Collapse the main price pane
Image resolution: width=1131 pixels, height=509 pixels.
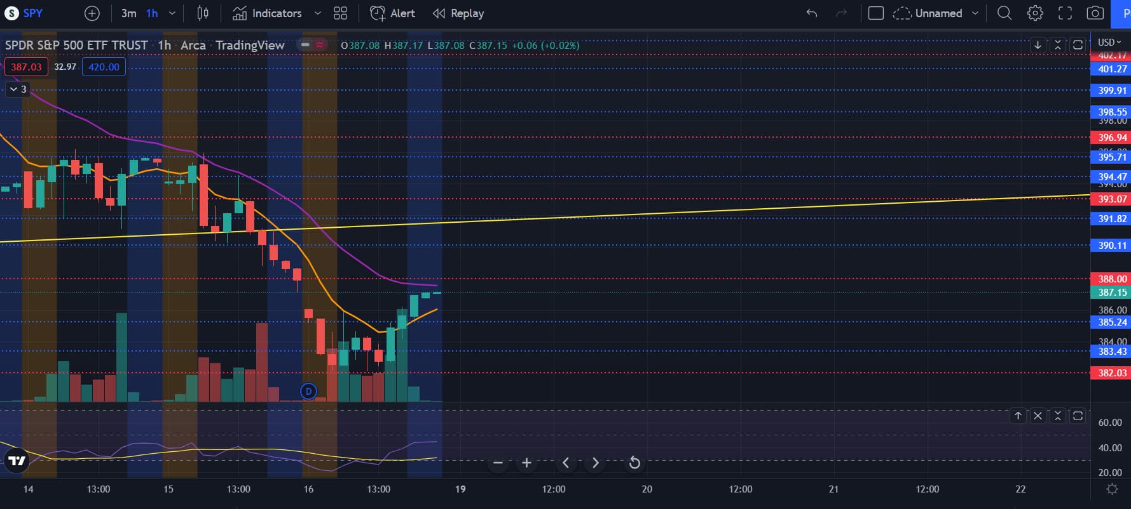(x=1058, y=45)
